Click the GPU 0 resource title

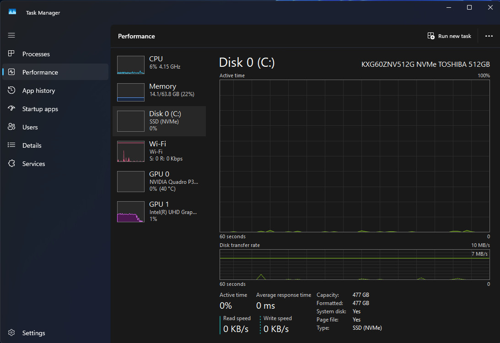(x=159, y=174)
